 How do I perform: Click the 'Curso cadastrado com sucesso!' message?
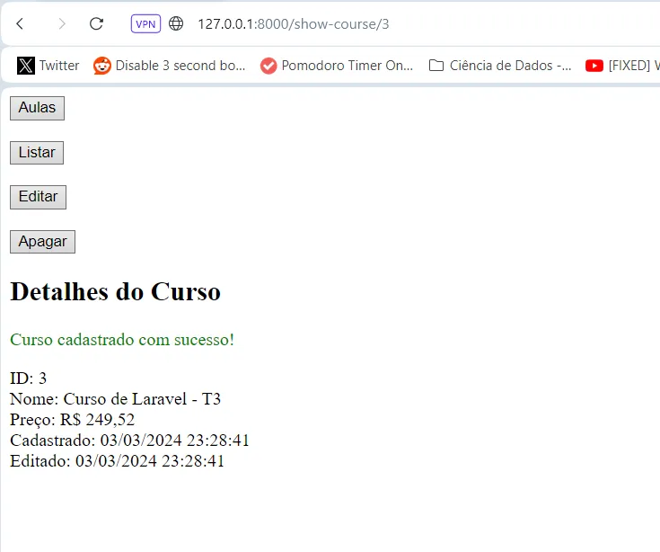pos(122,340)
